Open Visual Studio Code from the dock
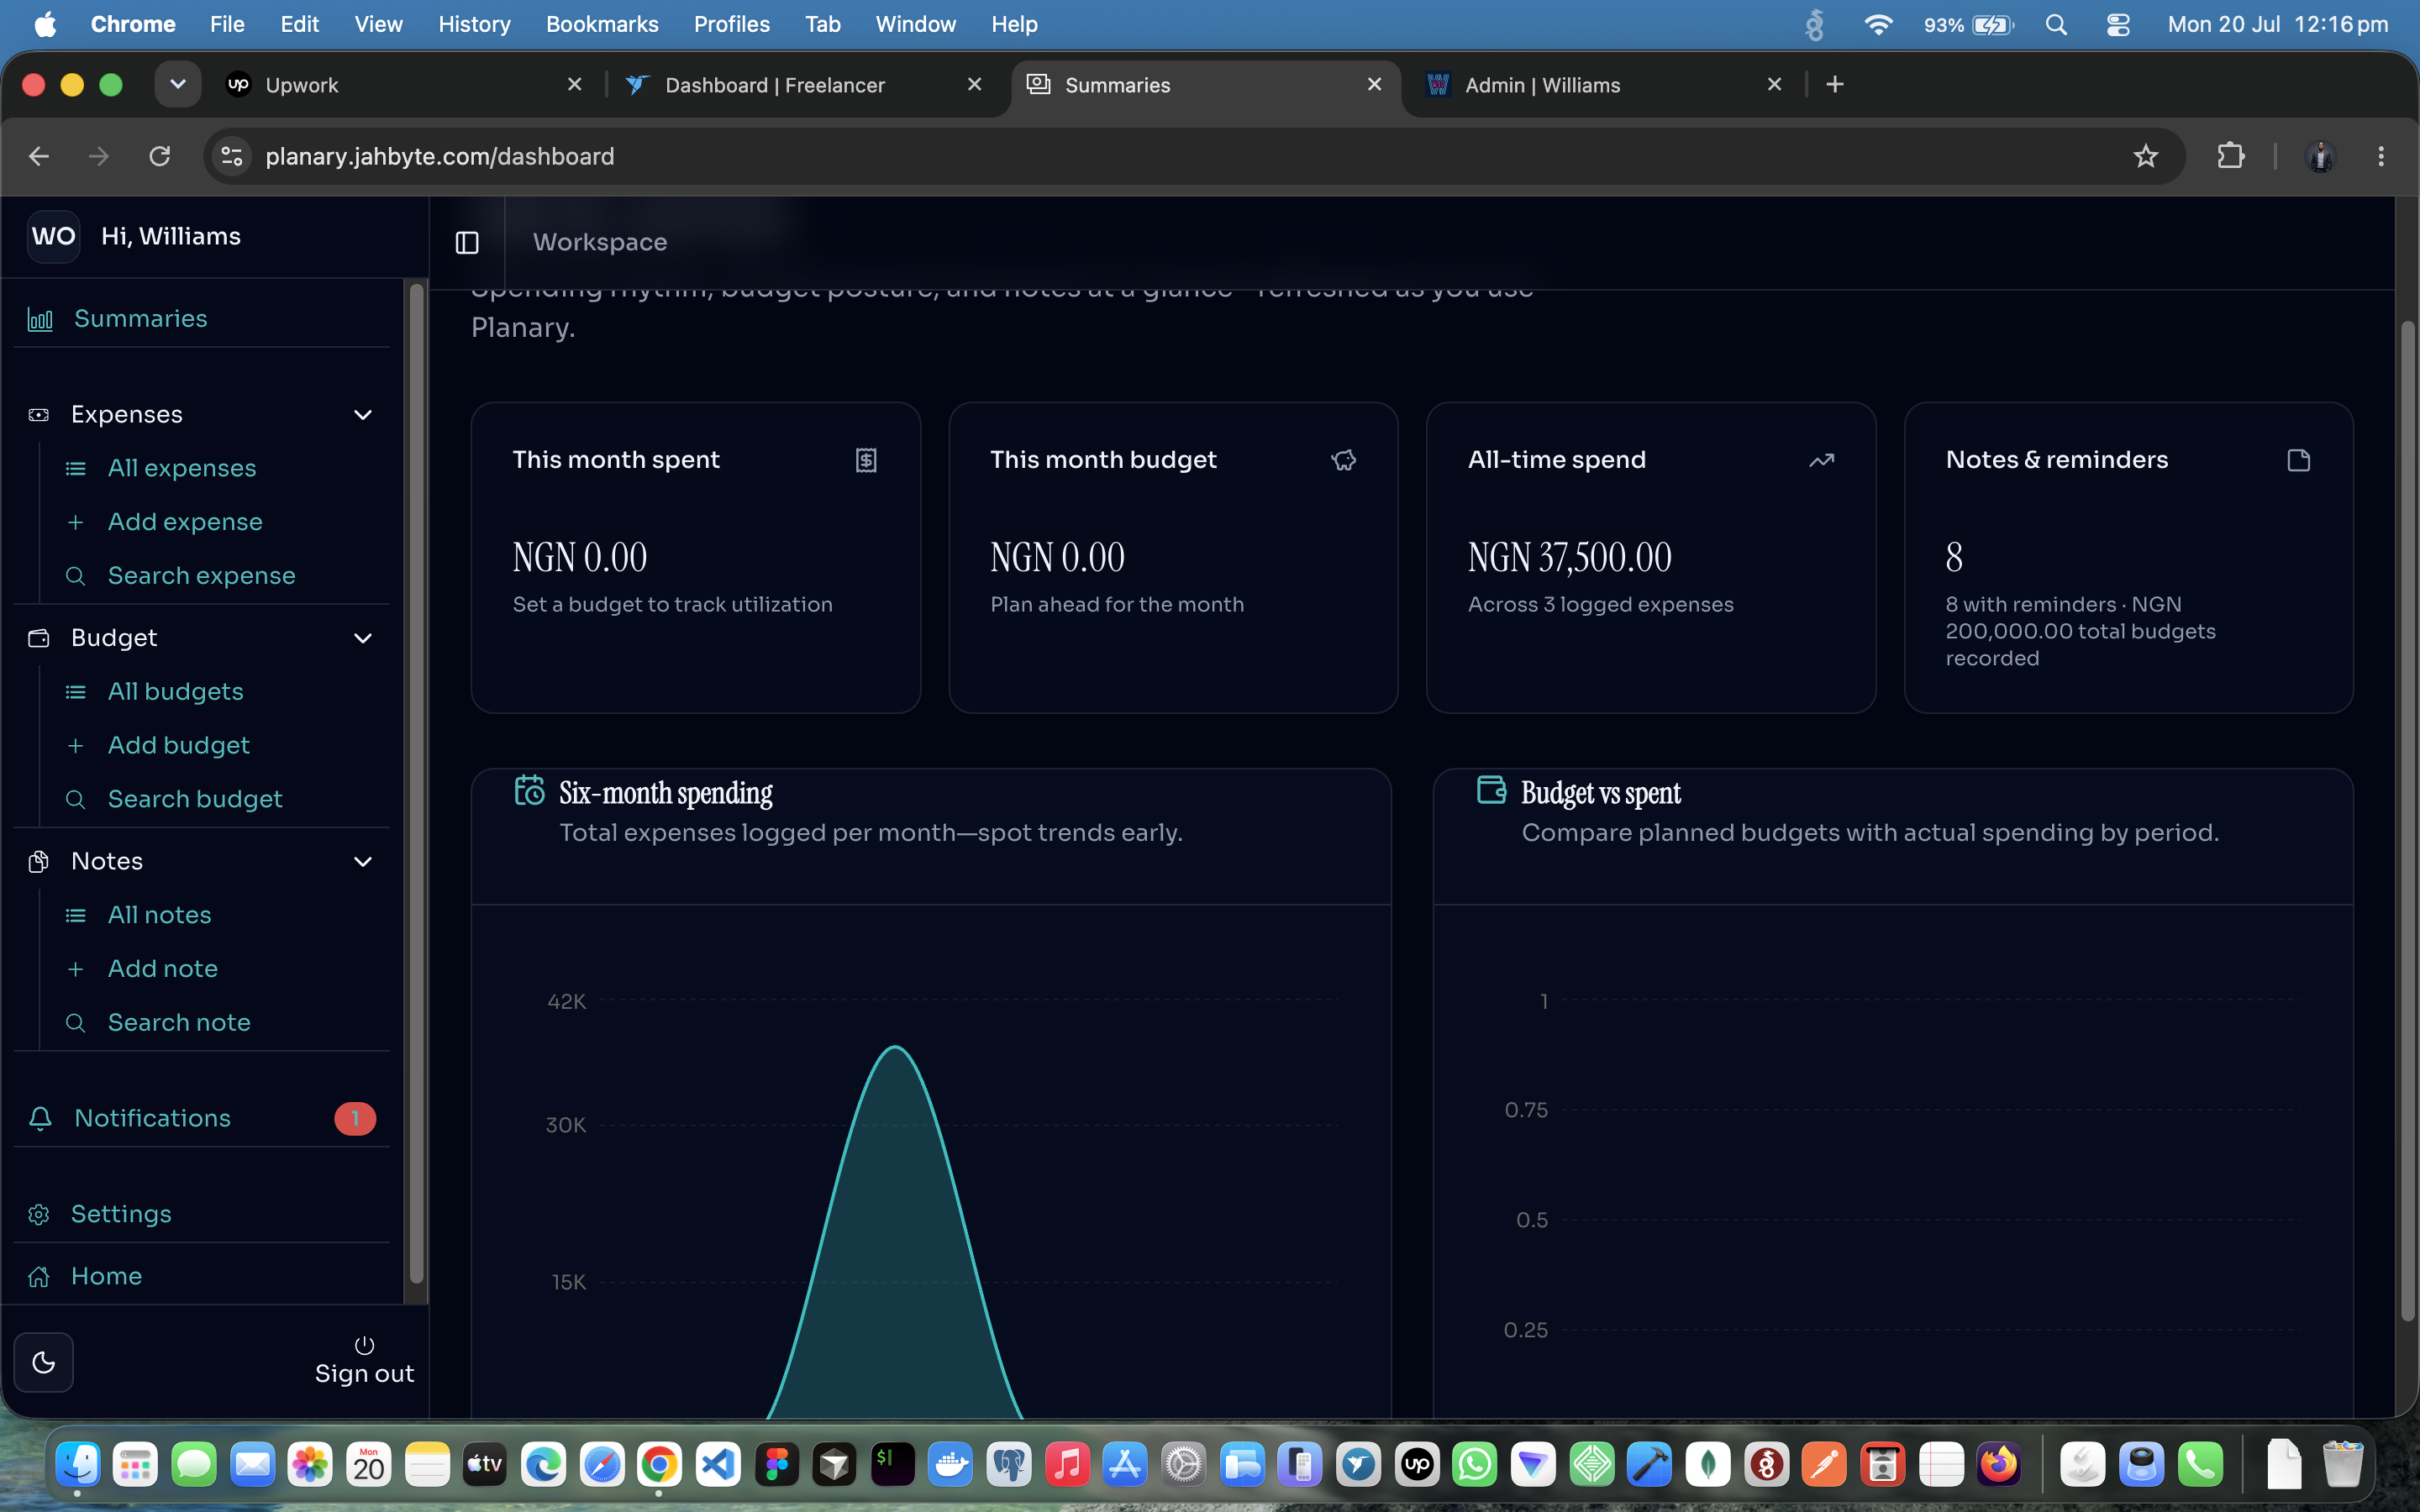Viewport: 2420px width, 1512px height. [718, 1466]
